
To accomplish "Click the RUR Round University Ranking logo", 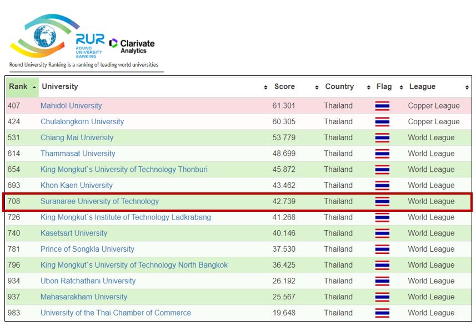I will [57, 36].
